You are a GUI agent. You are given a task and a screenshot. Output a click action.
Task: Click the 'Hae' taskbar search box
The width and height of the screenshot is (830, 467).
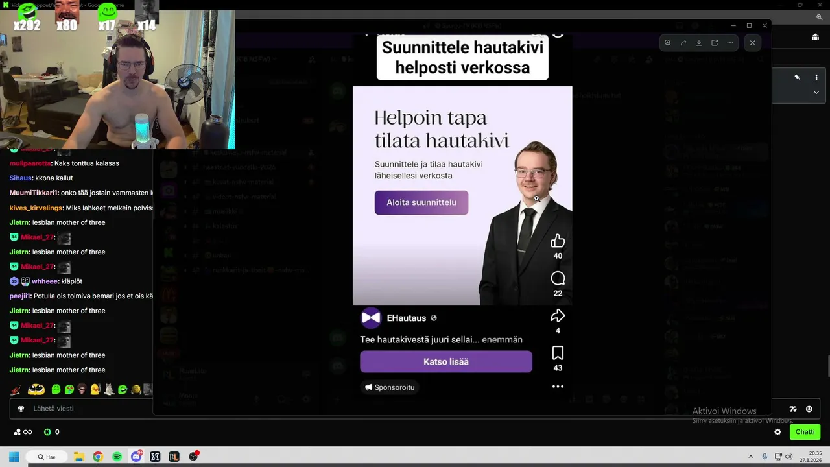click(x=47, y=457)
